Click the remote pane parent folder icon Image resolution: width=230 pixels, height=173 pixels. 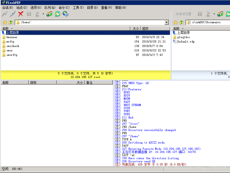tap(11, 22)
